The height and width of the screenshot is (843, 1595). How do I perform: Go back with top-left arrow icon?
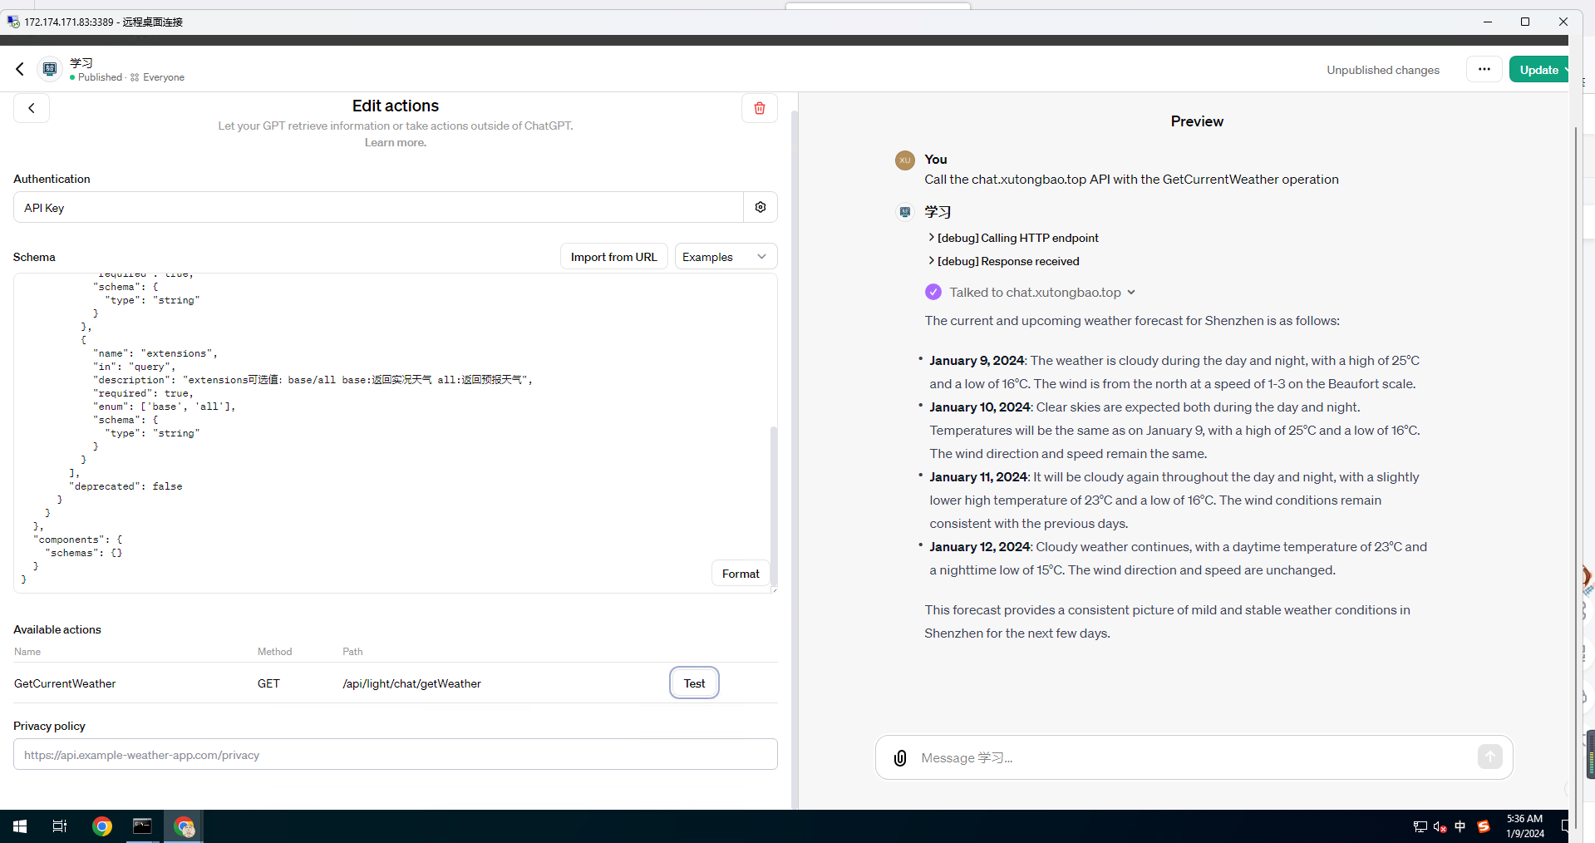point(20,69)
